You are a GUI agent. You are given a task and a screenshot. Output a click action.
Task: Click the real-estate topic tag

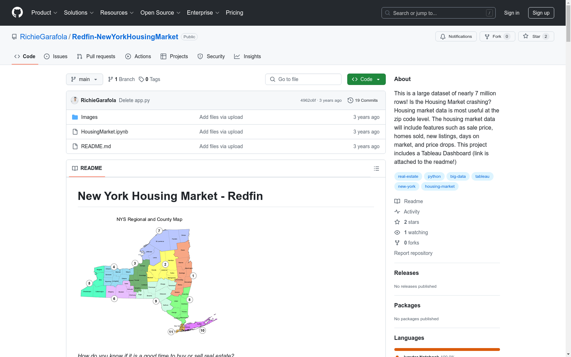pos(408,176)
